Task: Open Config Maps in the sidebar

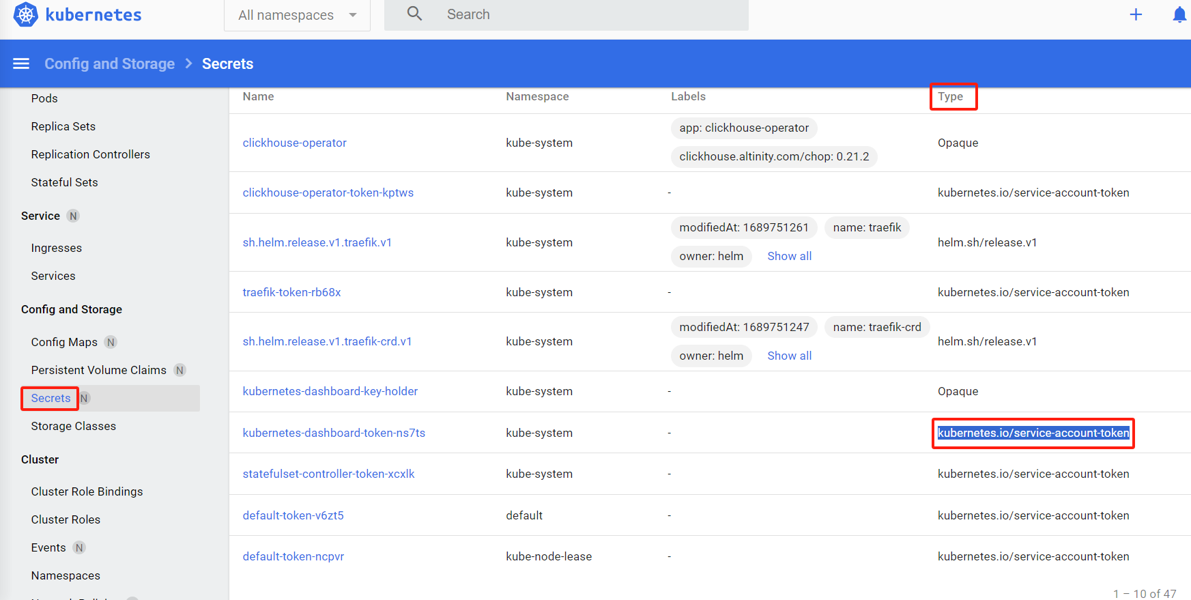Action: click(64, 342)
